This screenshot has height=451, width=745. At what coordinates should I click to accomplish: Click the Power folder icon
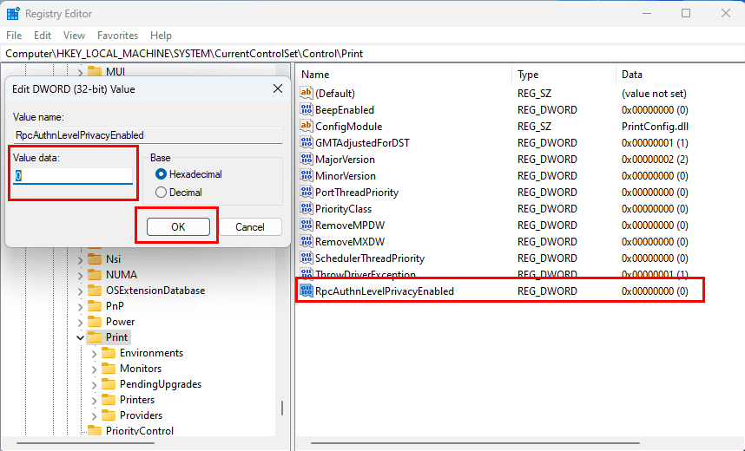click(x=95, y=322)
